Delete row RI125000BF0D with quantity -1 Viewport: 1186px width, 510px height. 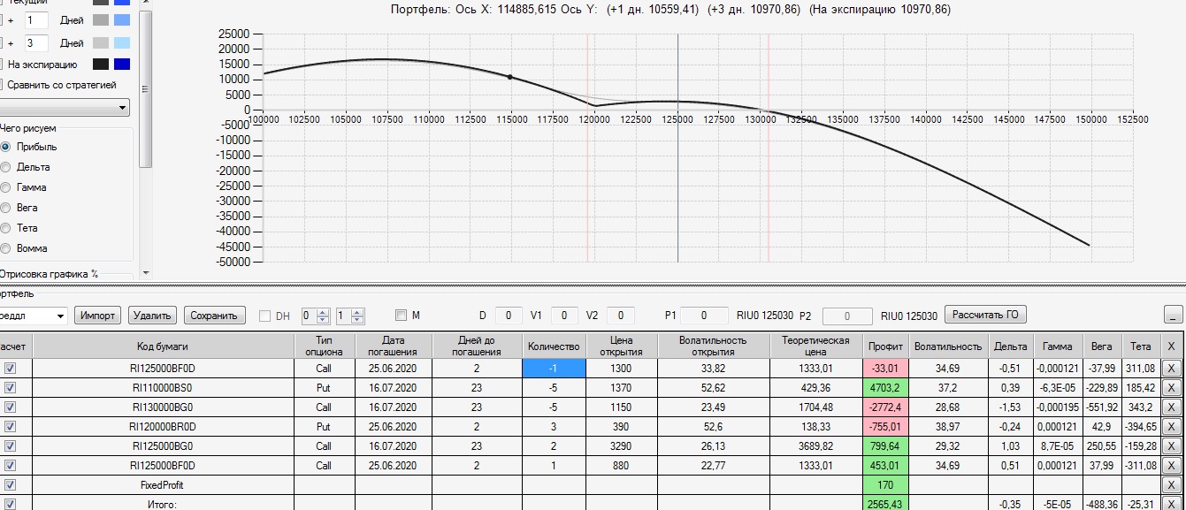(x=1171, y=368)
